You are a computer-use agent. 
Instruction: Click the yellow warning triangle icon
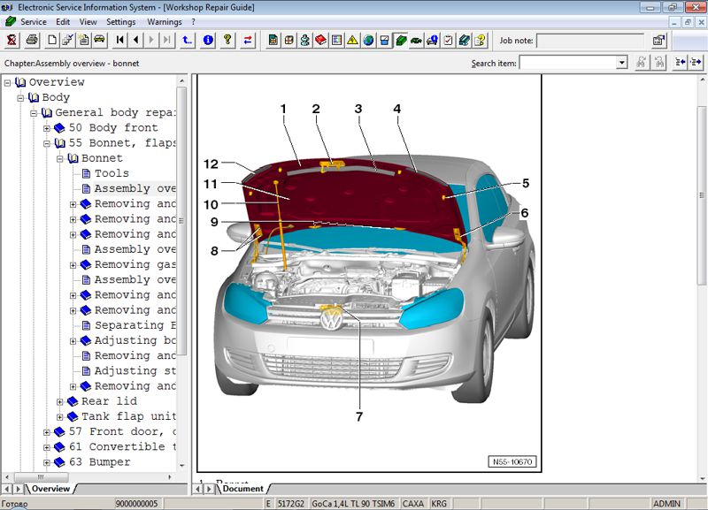(x=352, y=40)
